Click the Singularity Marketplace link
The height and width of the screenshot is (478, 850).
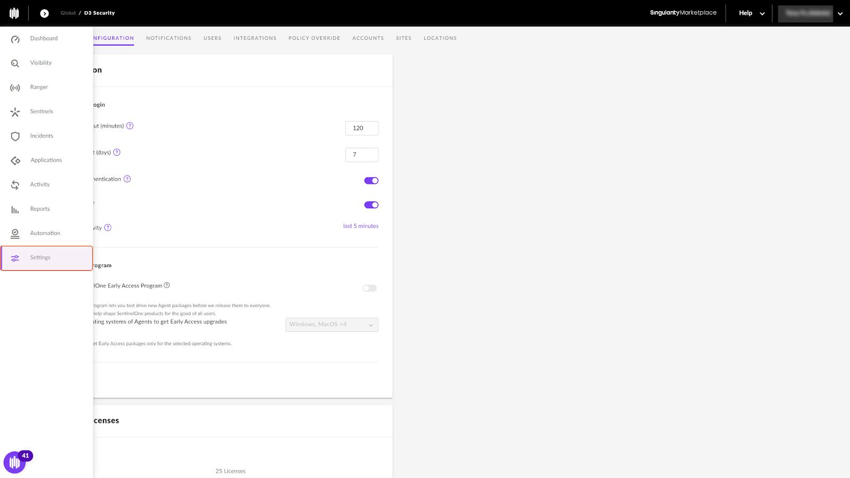click(x=683, y=13)
